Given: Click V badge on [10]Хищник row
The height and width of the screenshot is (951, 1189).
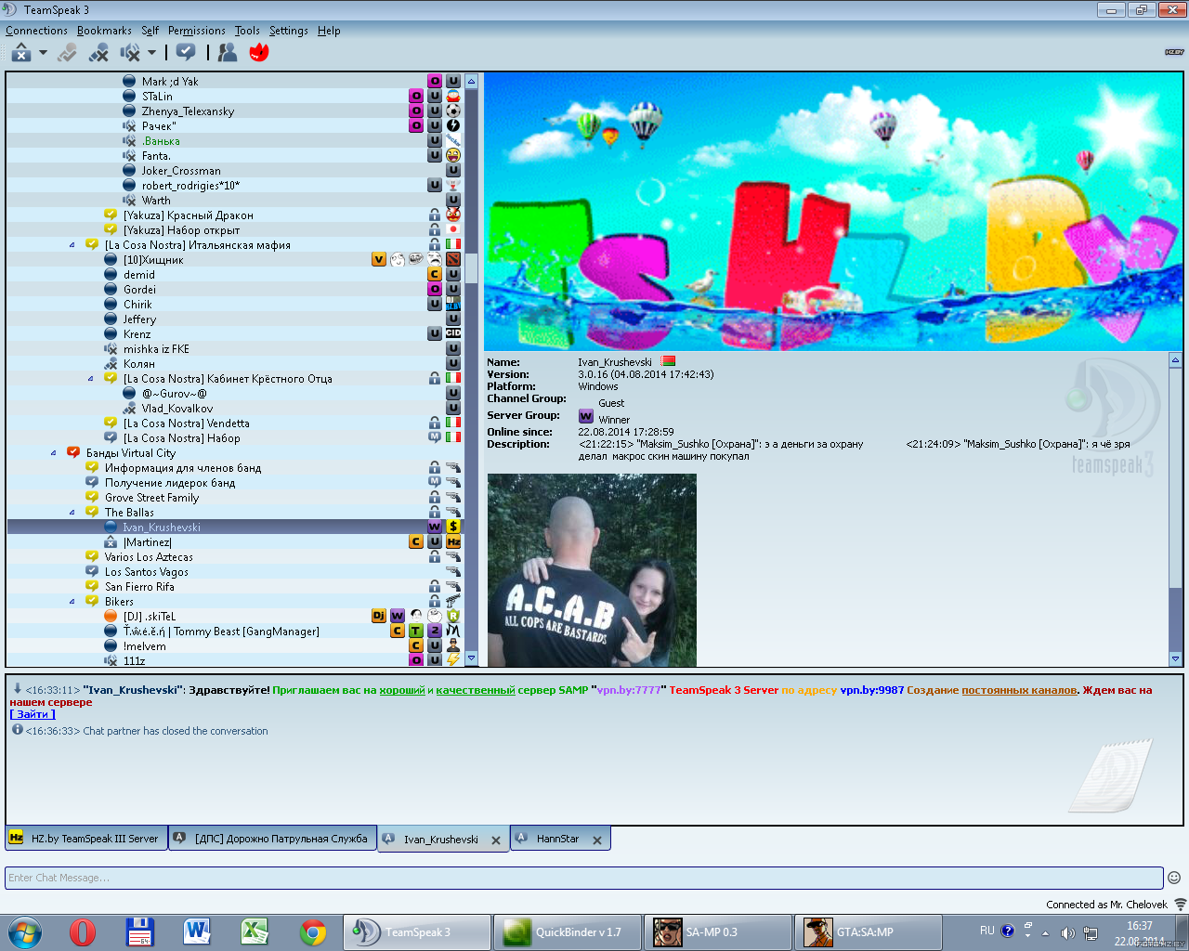Looking at the screenshot, I should click(379, 259).
